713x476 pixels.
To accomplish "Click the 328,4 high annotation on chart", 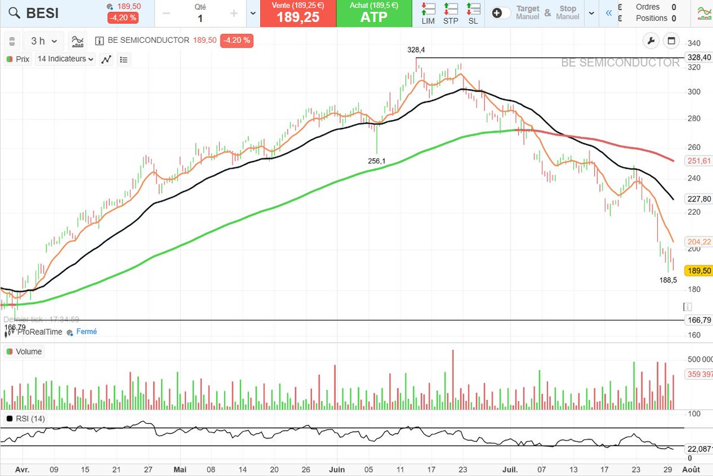I will tap(417, 51).
